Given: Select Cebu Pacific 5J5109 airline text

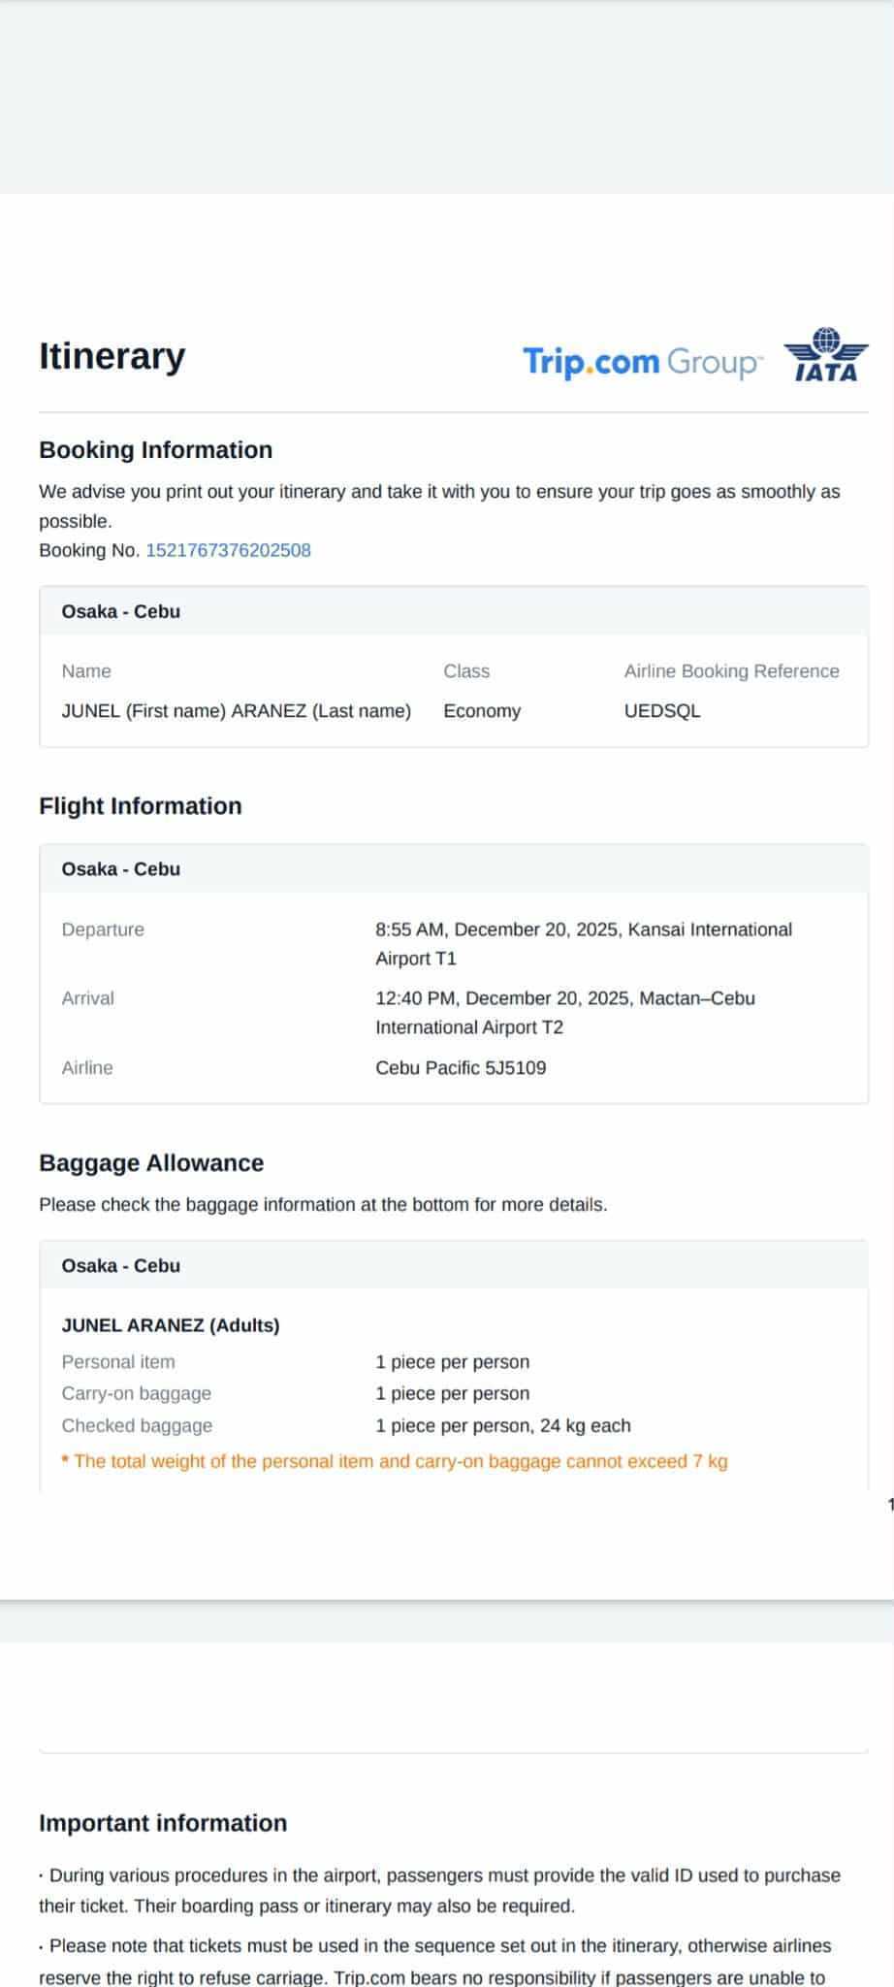Looking at the screenshot, I should pos(461,1068).
